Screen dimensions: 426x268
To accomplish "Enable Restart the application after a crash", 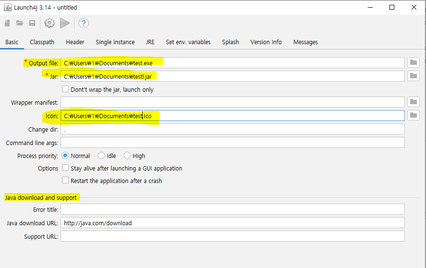I will [x=65, y=181].
